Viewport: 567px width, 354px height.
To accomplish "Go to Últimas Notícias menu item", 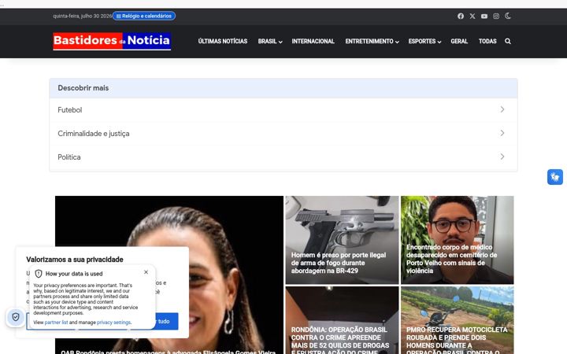I will coord(223,41).
